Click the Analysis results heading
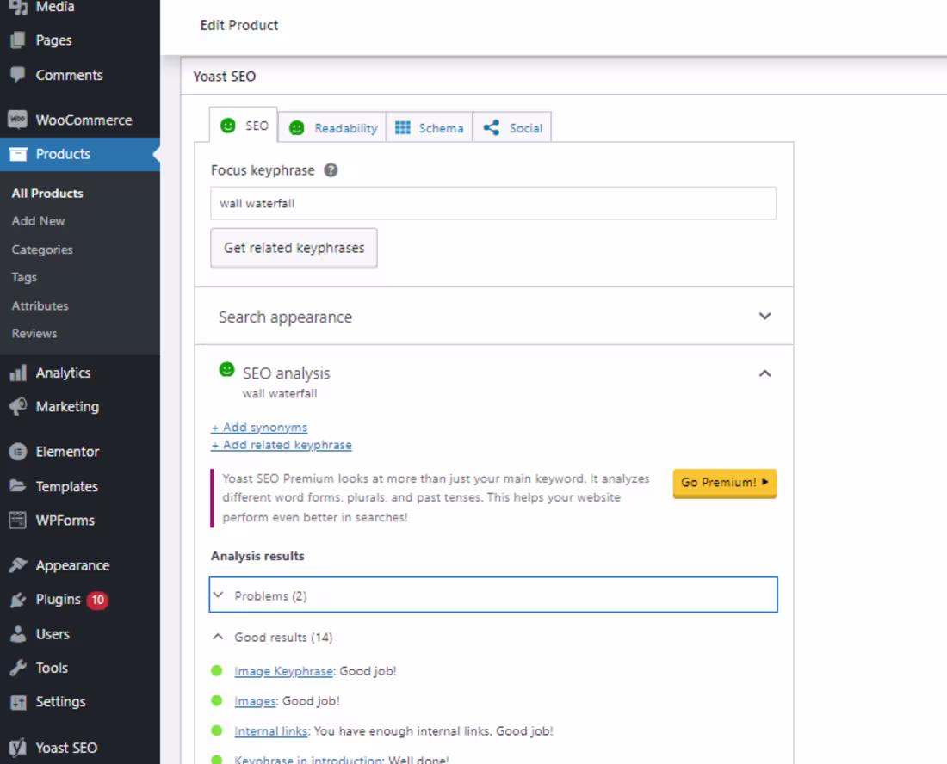947x764 pixels. point(258,556)
